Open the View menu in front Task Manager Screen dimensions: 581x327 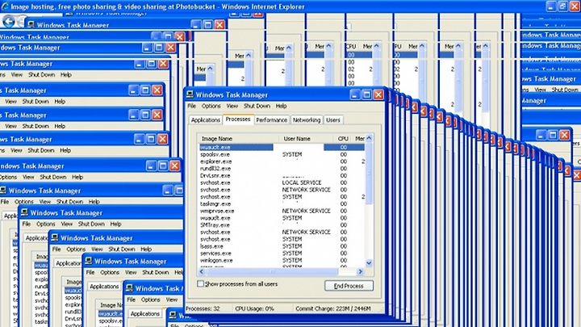coord(232,106)
